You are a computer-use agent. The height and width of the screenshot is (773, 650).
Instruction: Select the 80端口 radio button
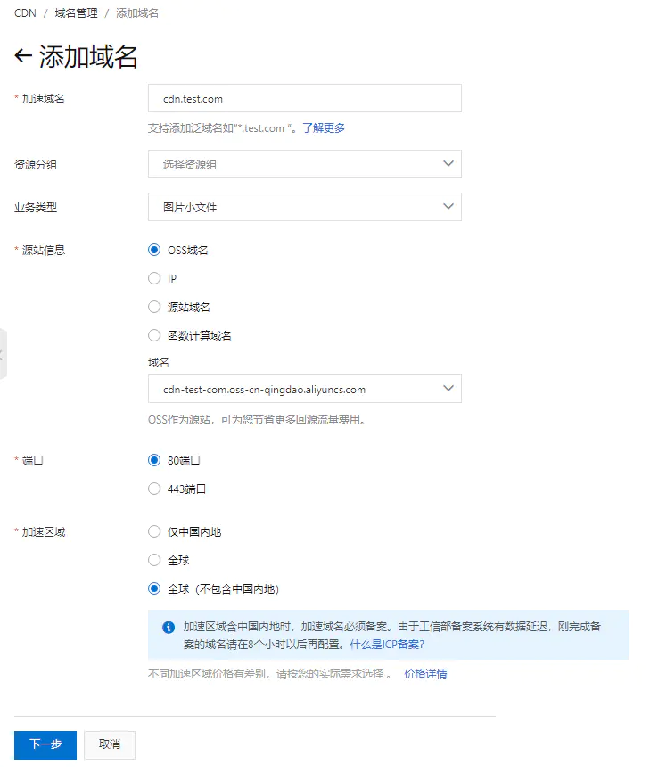coord(154,461)
